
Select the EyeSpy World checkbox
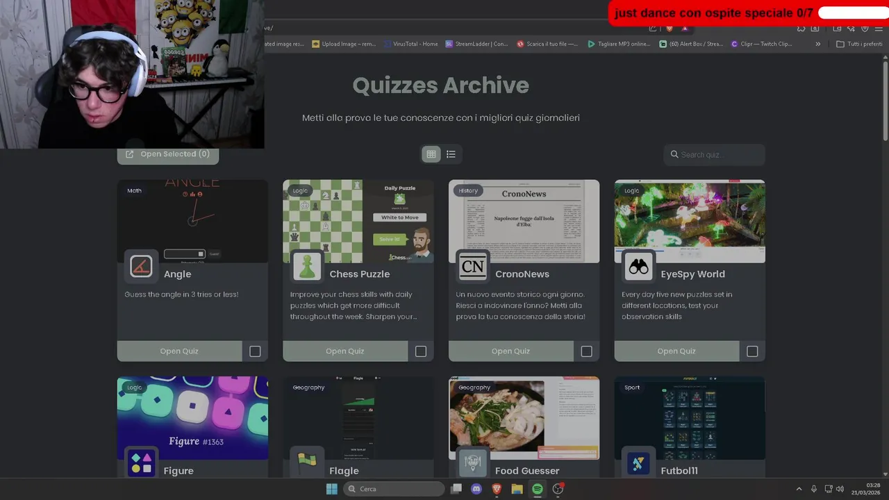coord(752,351)
